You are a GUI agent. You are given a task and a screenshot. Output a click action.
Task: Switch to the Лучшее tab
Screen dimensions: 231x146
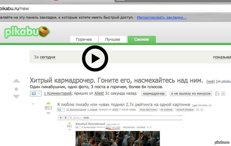click(112, 39)
